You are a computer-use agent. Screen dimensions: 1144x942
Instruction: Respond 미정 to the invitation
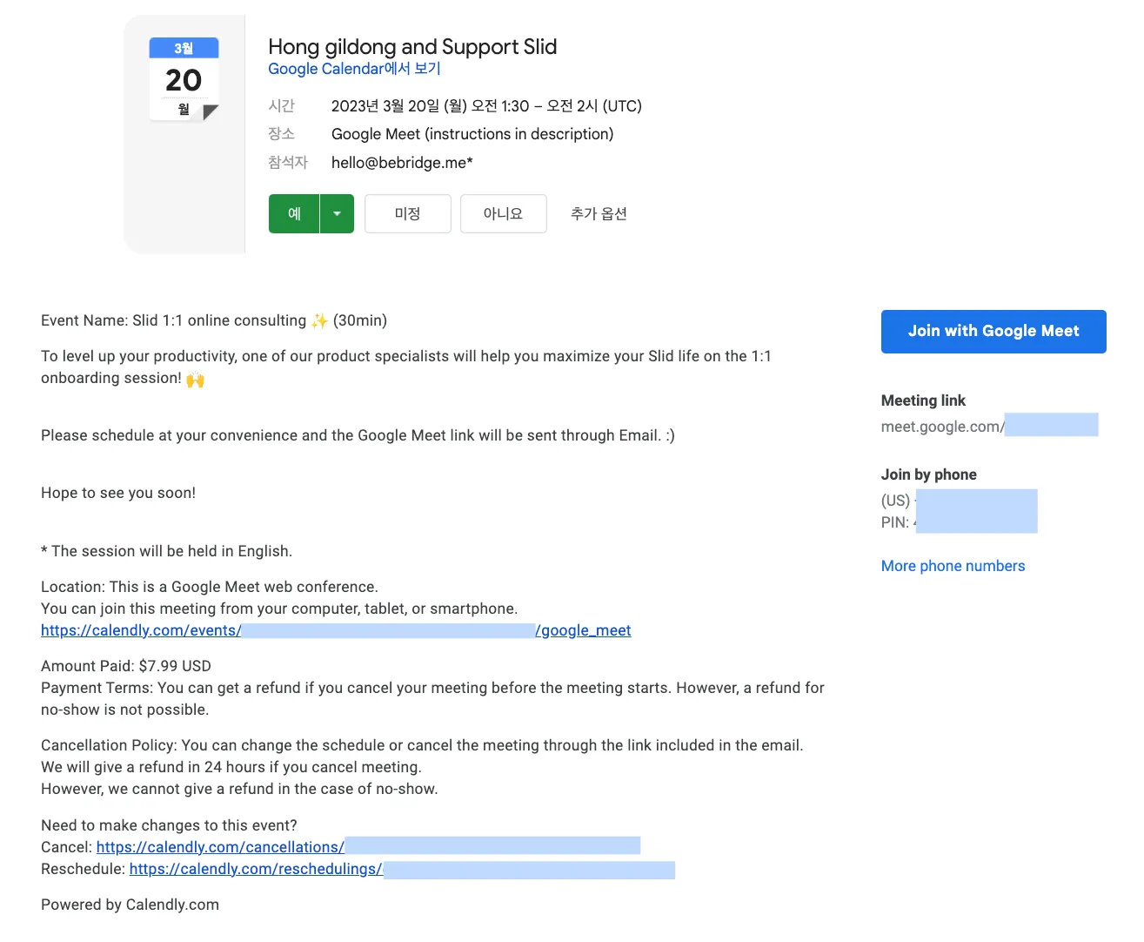[407, 214]
